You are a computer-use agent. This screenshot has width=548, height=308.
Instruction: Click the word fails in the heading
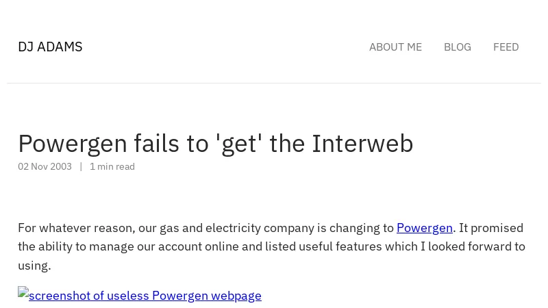click(157, 143)
